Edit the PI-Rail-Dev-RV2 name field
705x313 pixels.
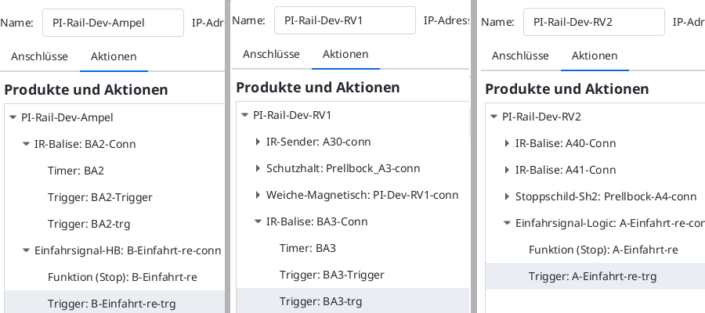593,23
